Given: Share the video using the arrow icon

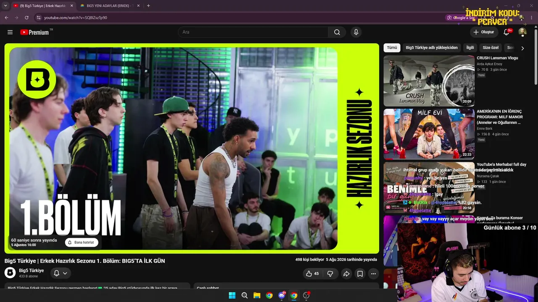Looking at the screenshot, I should (x=346, y=273).
